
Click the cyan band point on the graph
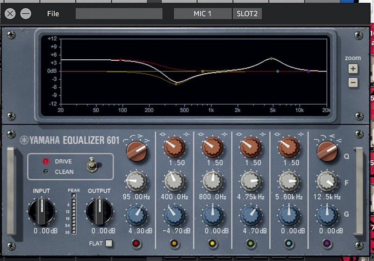tap(278, 71)
